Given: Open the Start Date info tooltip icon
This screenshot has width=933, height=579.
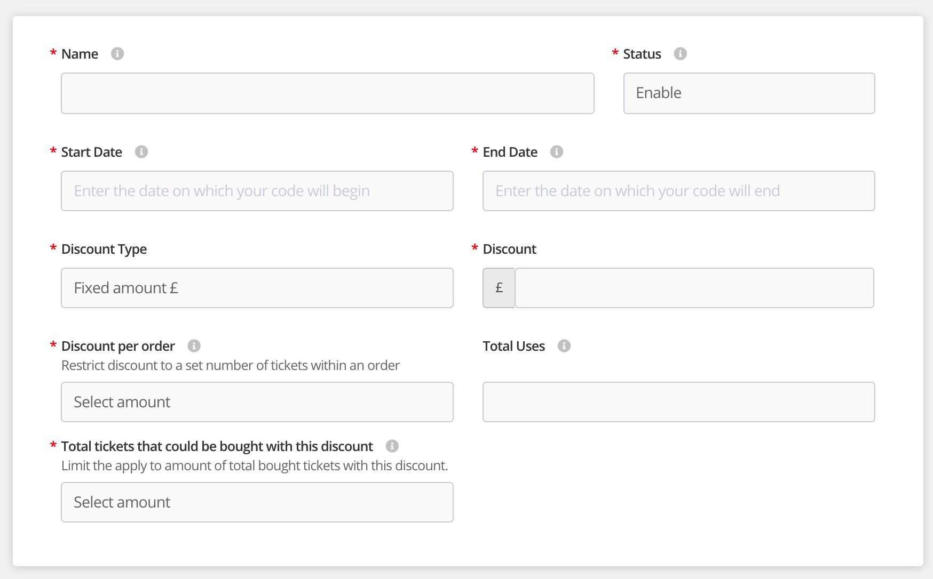Looking at the screenshot, I should click(141, 152).
